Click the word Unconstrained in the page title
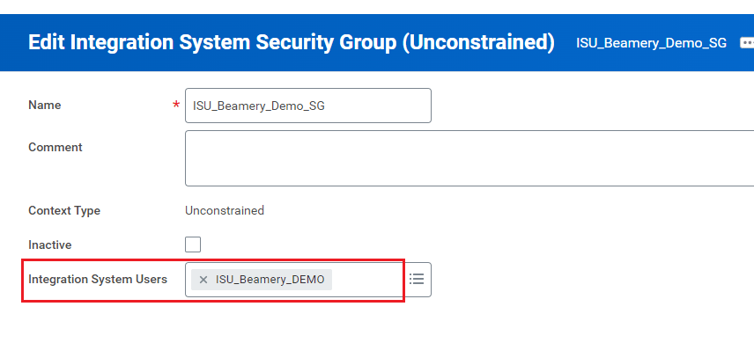 tap(478, 43)
